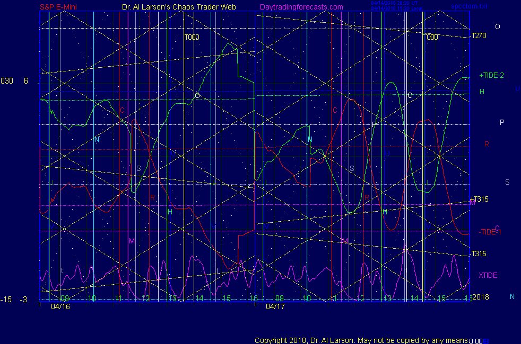Click the 04/16 date marker
Screen dimensions: 521x344
coord(60,306)
